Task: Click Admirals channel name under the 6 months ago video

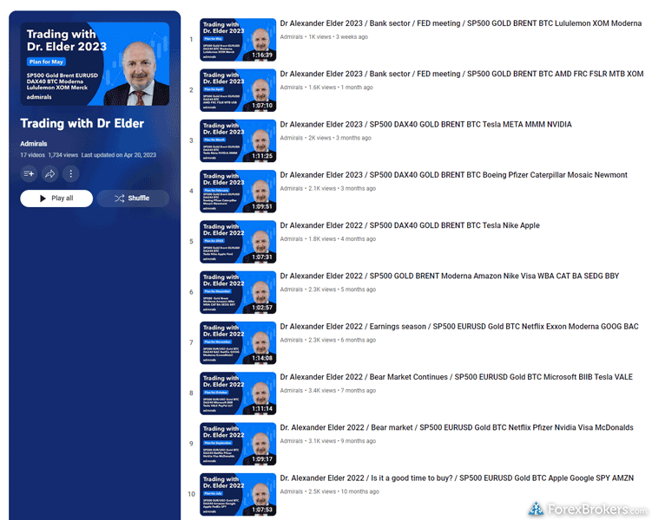Action: click(291, 341)
